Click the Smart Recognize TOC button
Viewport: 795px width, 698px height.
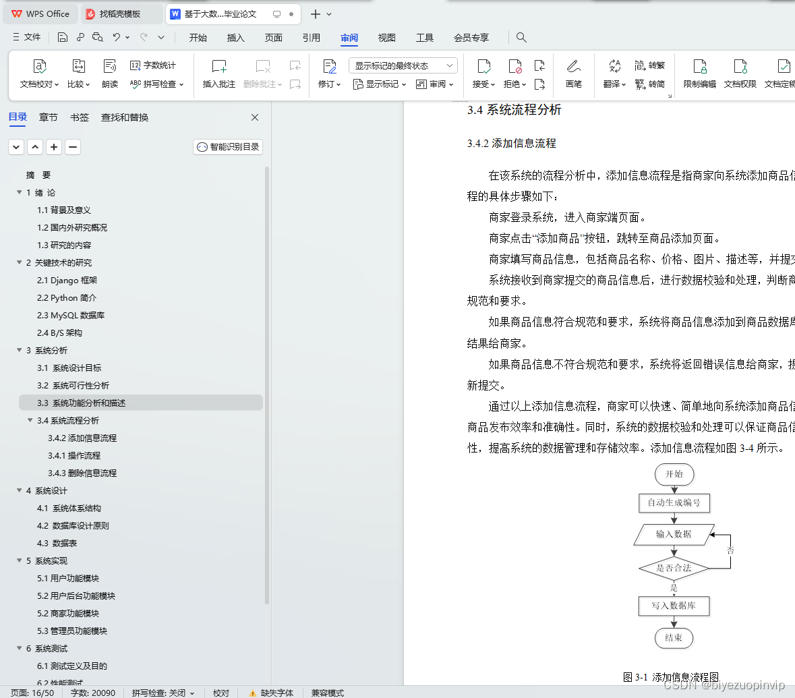tap(228, 147)
